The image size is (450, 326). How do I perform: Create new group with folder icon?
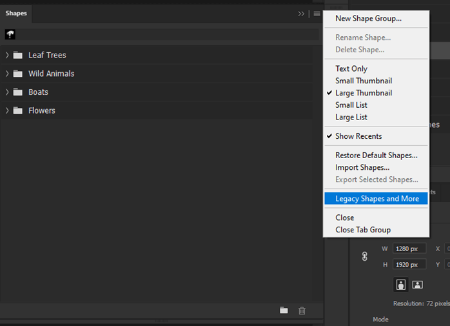[284, 311]
